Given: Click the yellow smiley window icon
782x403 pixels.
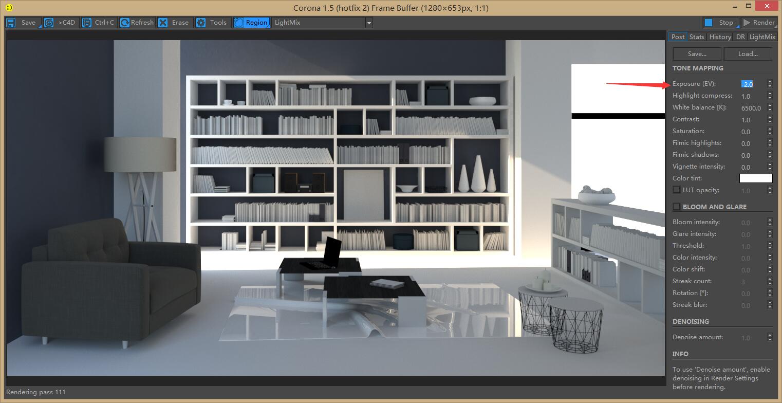Looking at the screenshot, I should [x=9, y=8].
